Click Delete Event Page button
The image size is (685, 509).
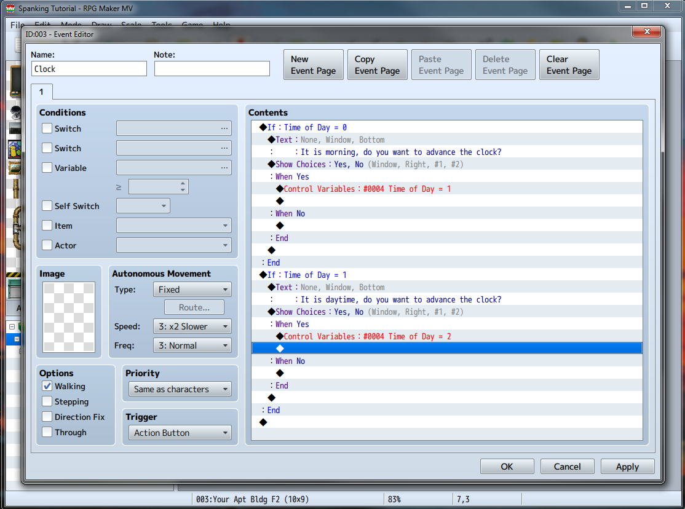[x=505, y=65]
